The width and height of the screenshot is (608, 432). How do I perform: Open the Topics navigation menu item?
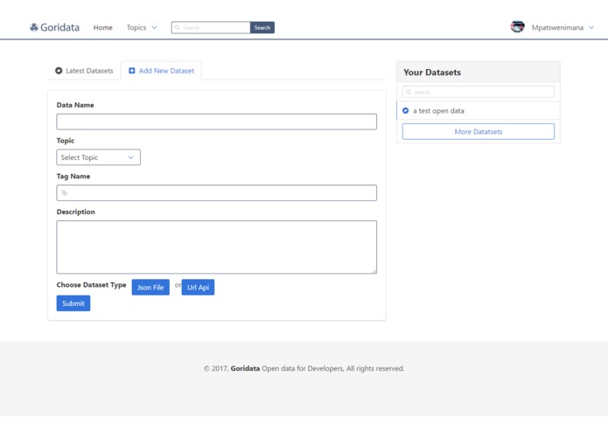coord(136,27)
